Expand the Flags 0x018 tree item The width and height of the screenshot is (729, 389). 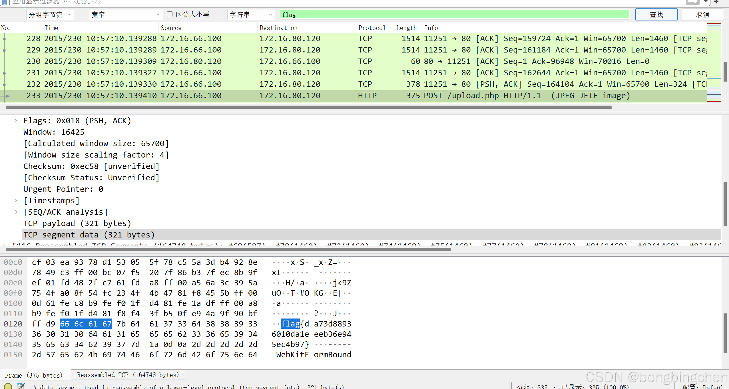[x=16, y=121]
